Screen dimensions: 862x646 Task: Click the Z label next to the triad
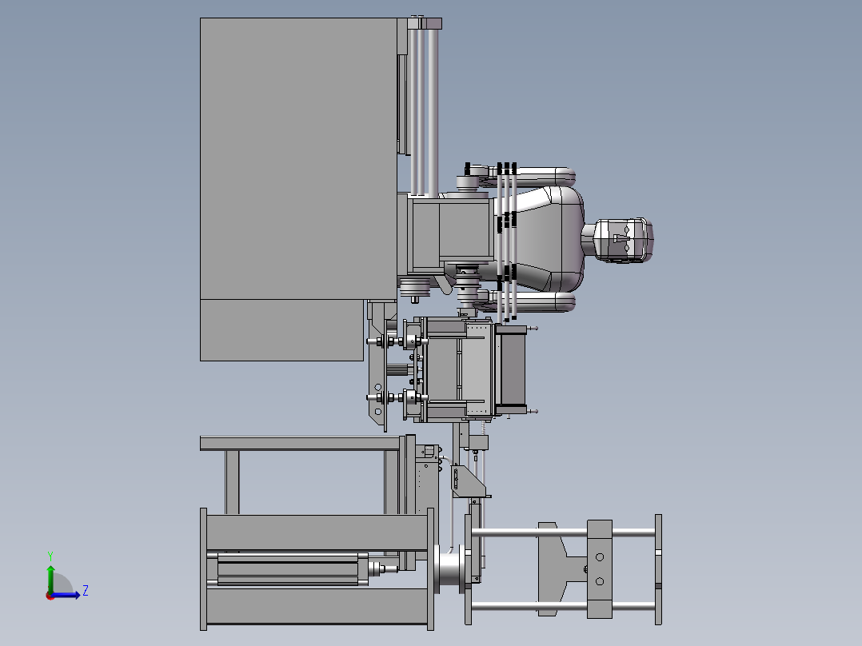pyautogui.click(x=86, y=591)
